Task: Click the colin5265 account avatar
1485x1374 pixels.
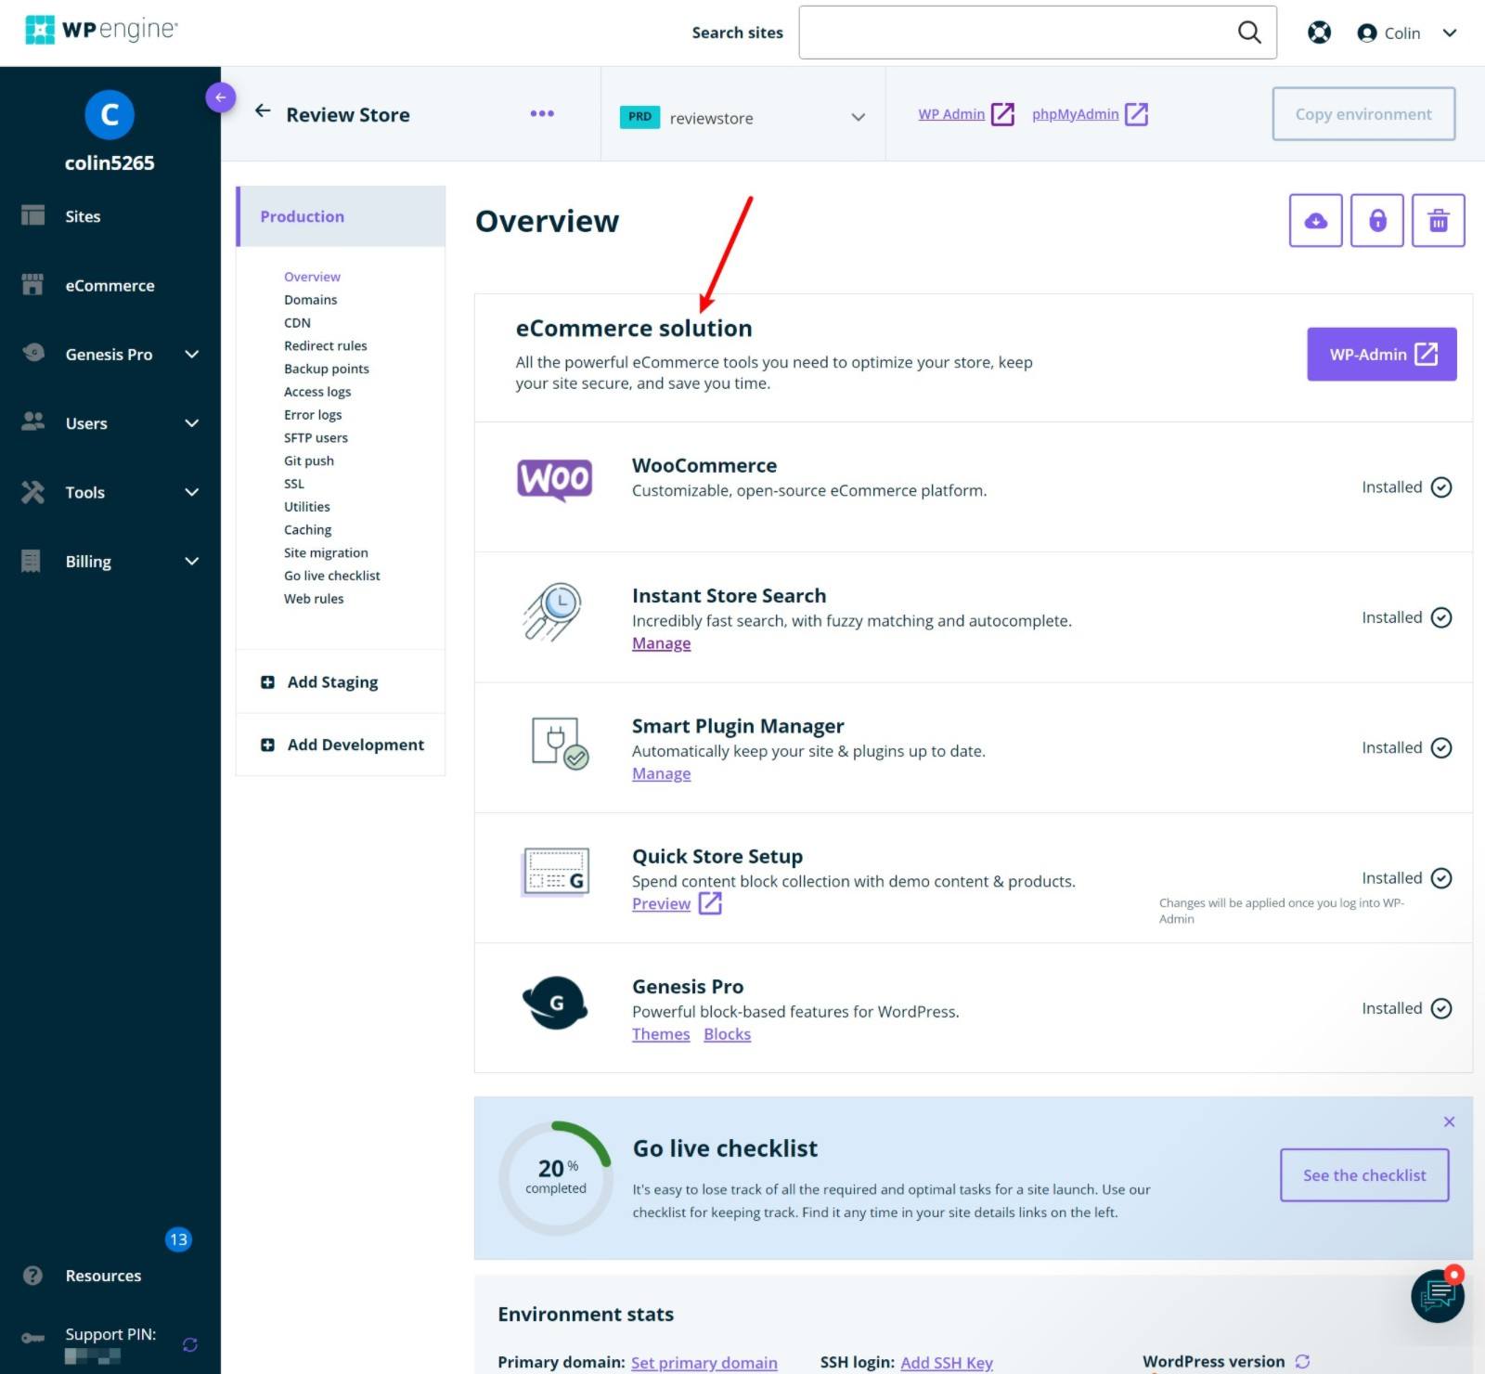Action: (110, 115)
